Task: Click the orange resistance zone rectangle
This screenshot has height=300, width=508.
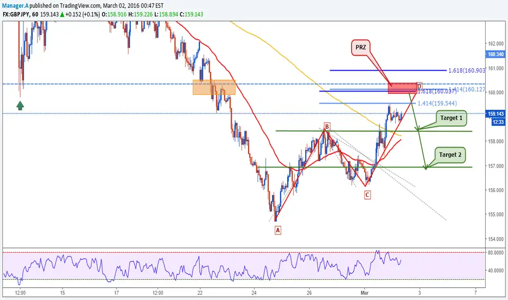Action: (x=214, y=87)
